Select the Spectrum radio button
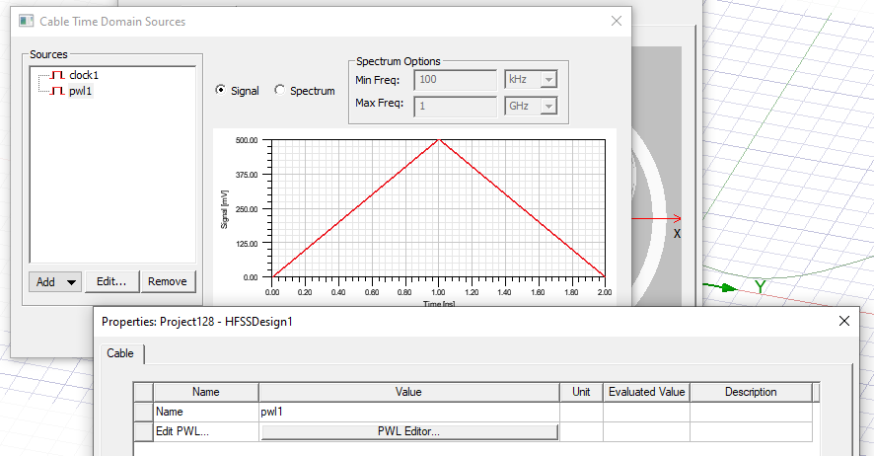Screen dimensions: 874x456 pyautogui.click(x=280, y=91)
